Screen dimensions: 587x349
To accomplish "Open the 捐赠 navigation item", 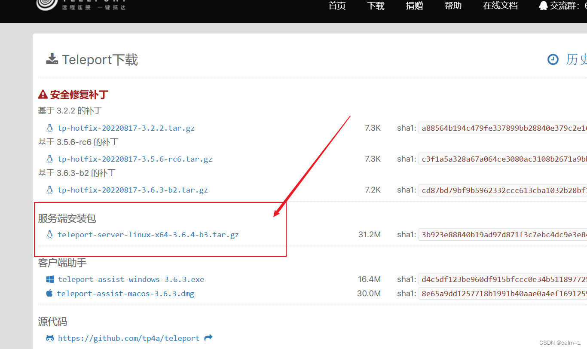I will (x=414, y=6).
